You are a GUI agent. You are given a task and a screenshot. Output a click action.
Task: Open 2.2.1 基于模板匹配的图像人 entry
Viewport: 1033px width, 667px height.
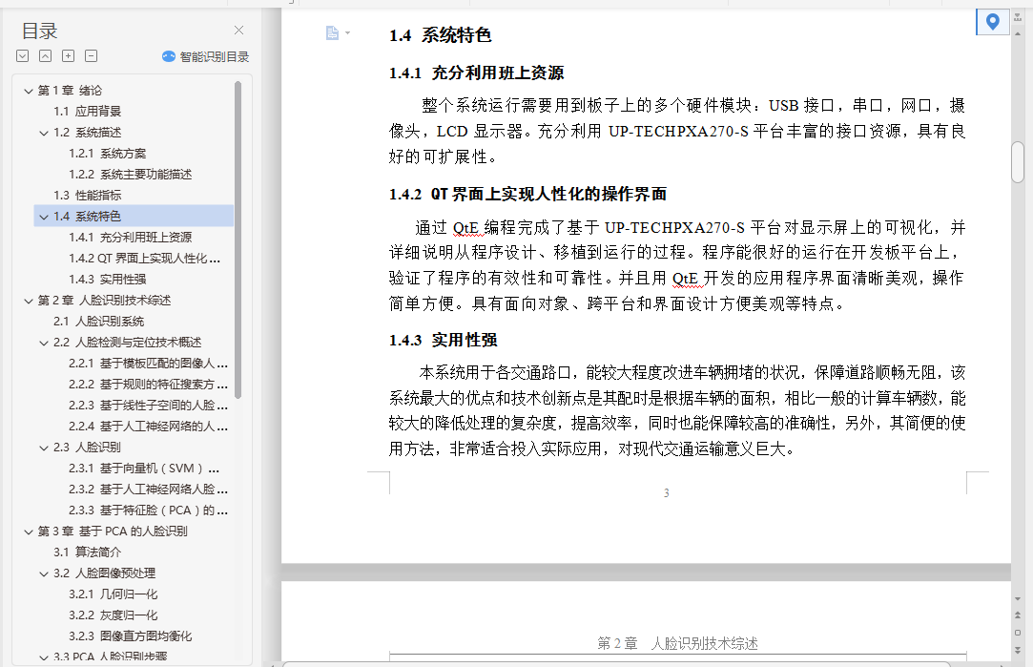tap(148, 364)
